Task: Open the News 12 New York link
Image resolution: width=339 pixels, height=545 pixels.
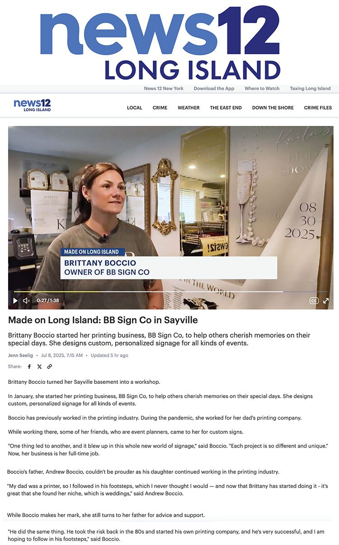Action: click(x=164, y=89)
